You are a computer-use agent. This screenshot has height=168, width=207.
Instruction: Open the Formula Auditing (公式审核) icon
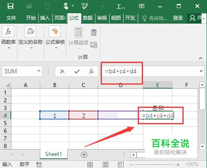pos(55,31)
